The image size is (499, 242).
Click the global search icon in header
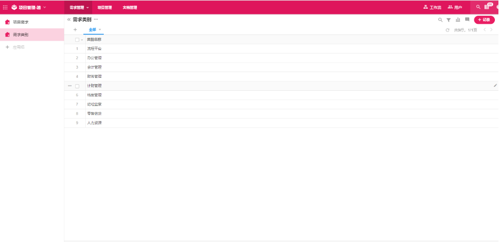tap(478, 7)
